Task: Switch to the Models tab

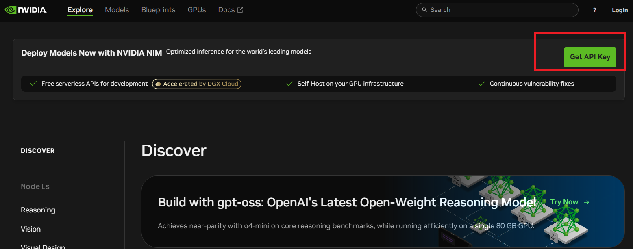Action: tap(117, 10)
